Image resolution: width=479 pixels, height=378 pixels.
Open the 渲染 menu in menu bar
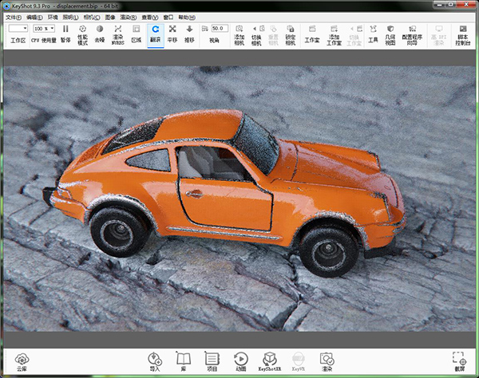(x=128, y=16)
